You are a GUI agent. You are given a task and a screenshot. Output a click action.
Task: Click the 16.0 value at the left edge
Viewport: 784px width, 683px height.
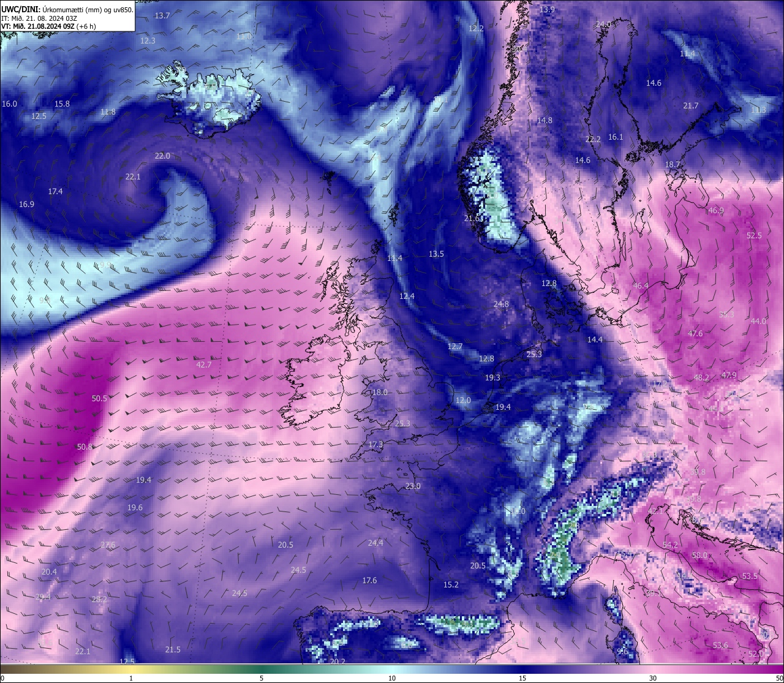[10, 104]
